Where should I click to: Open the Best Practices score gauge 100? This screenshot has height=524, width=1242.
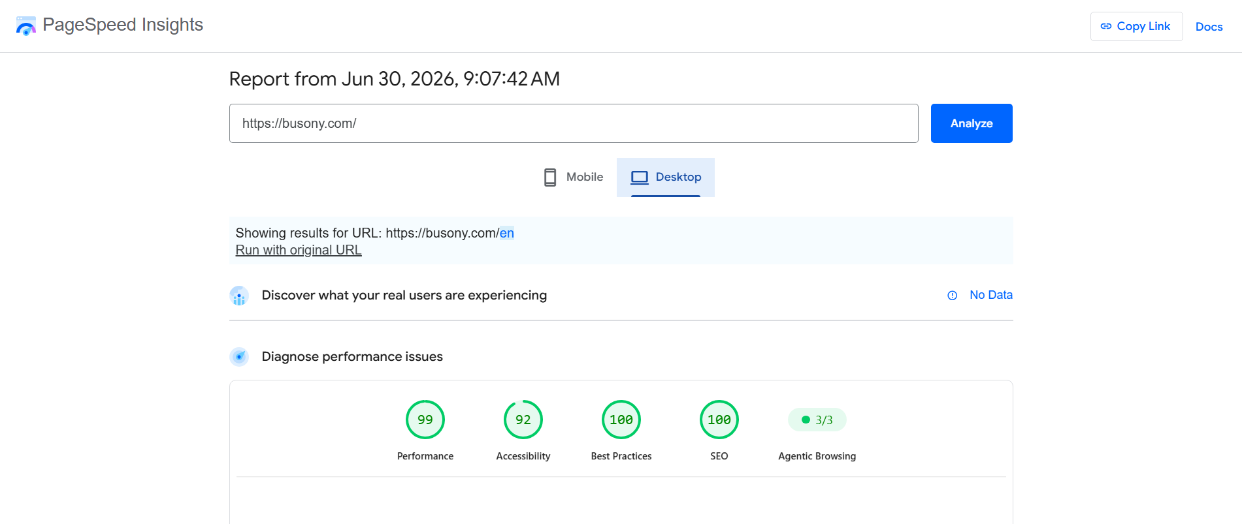(x=621, y=420)
